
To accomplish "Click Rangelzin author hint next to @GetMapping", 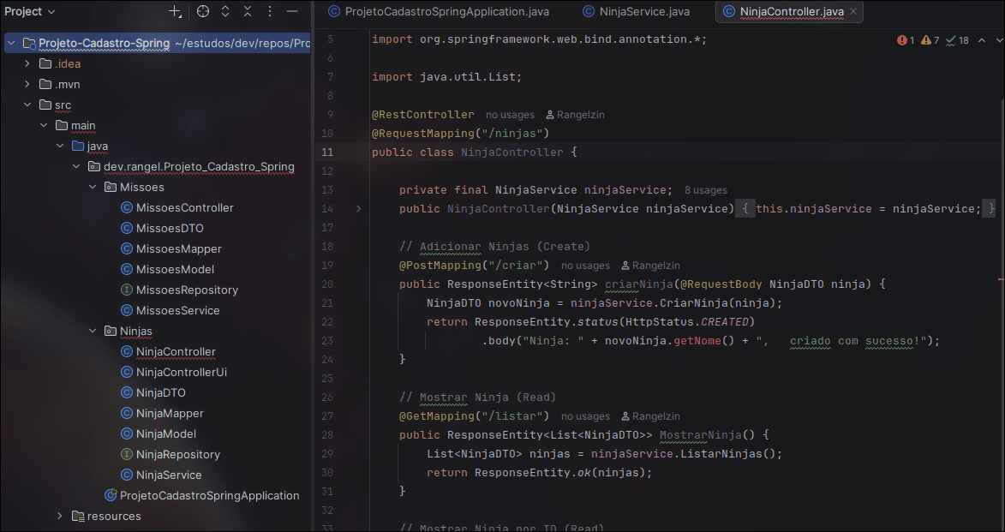I will pos(650,416).
